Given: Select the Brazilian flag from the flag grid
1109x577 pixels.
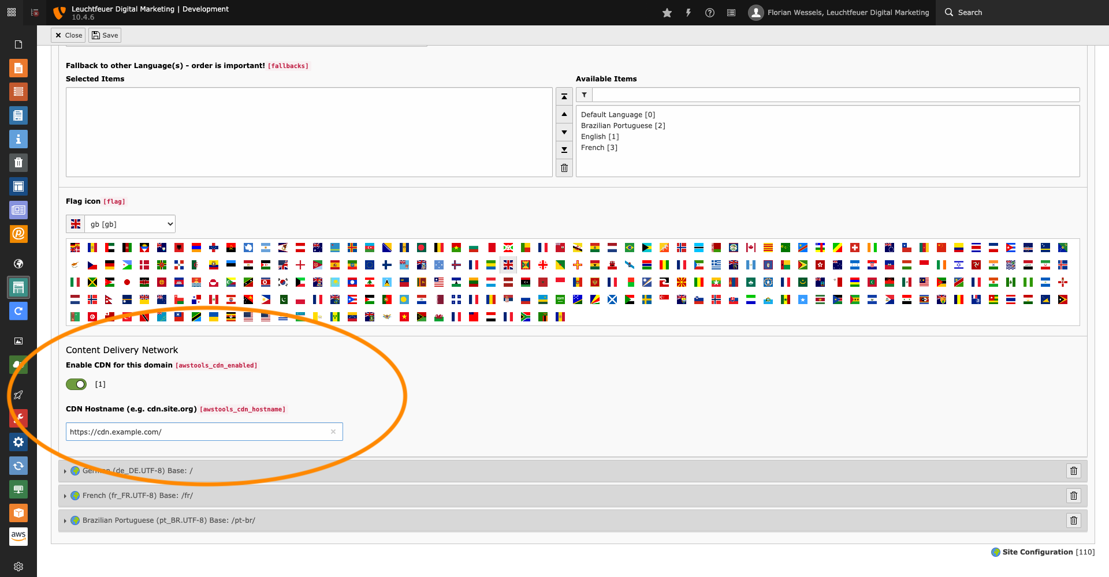Looking at the screenshot, I should pyautogui.click(x=630, y=248).
